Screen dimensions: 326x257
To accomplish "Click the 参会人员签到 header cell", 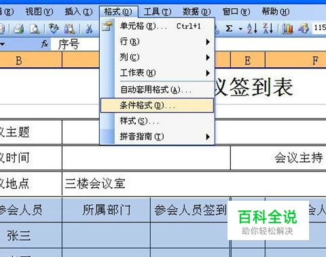I will (x=190, y=210).
